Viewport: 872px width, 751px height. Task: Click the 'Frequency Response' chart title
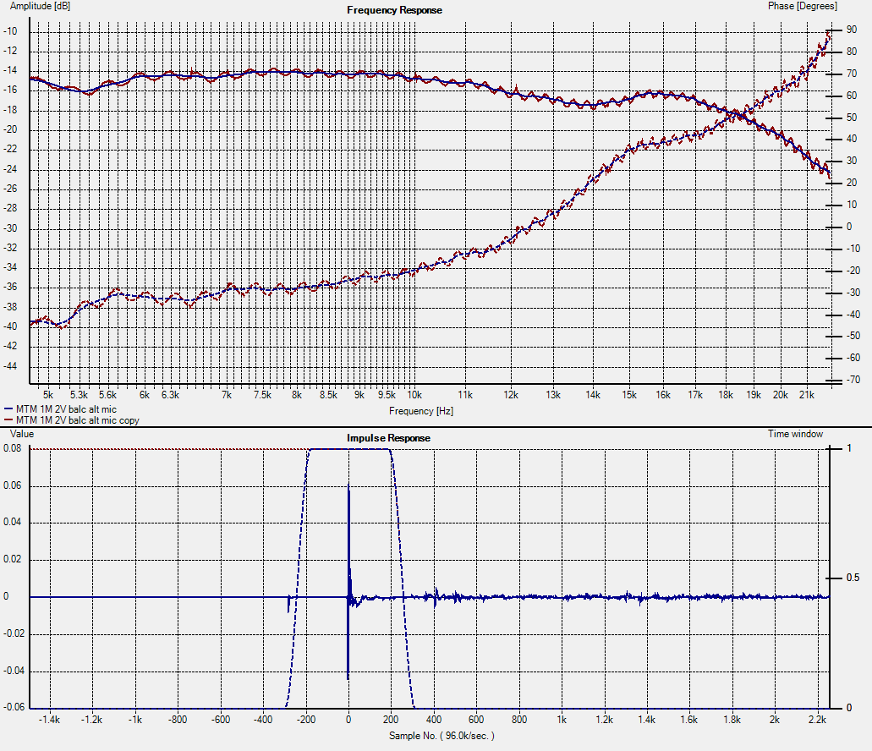[394, 10]
